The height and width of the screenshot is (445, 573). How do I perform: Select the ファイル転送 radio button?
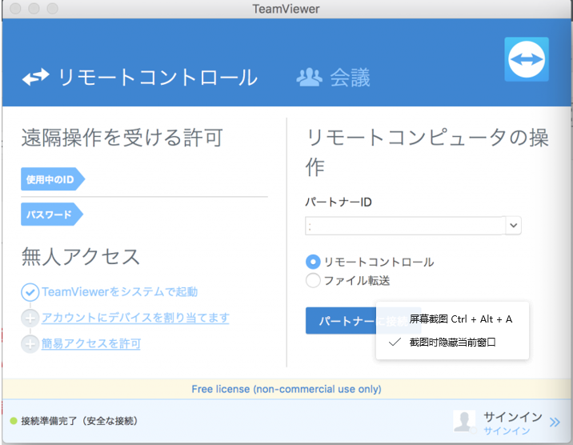313,281
